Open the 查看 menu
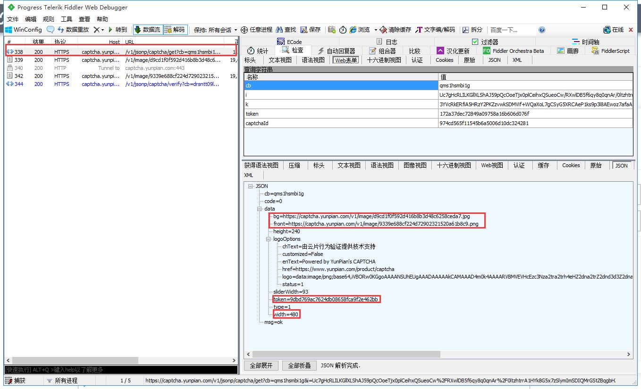 point(84,19)
